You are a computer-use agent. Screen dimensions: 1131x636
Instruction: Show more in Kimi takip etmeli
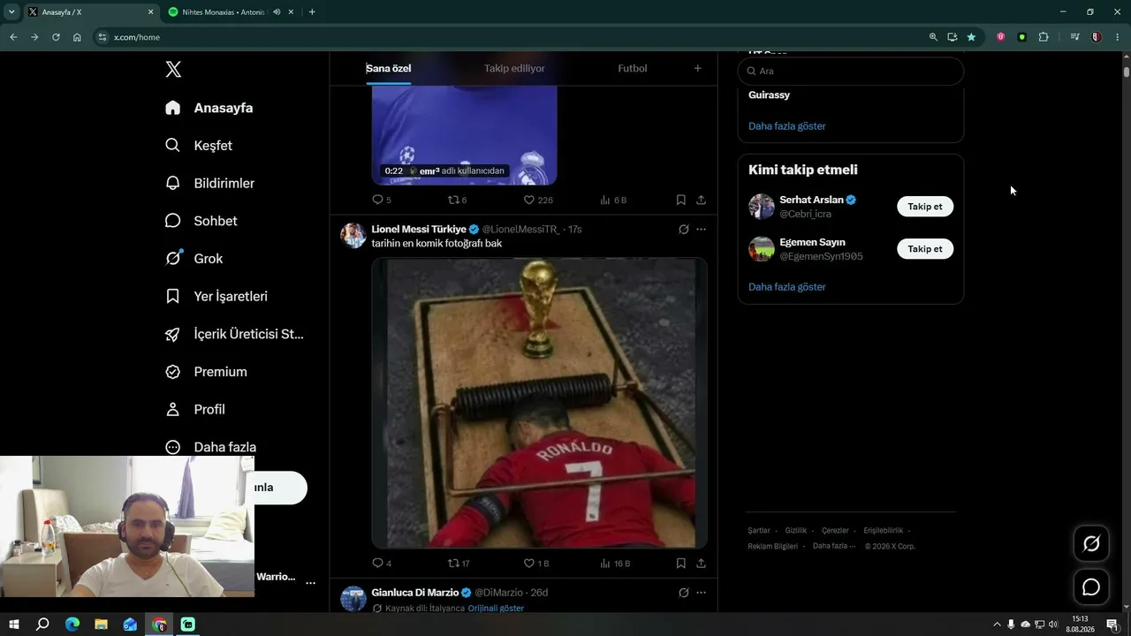click(x=787, y=287)
